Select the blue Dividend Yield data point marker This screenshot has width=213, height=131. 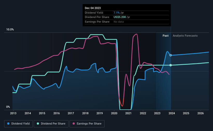(x=171, y=55)
